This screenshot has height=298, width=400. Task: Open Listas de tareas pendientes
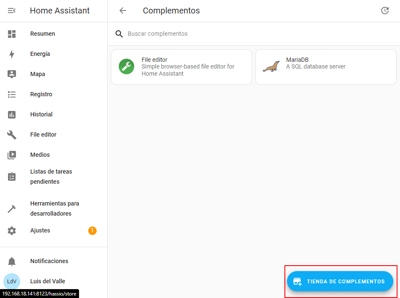coord(51,177)
